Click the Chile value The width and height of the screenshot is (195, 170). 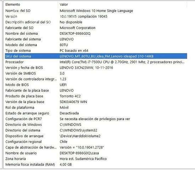click(x=63, y=142)
